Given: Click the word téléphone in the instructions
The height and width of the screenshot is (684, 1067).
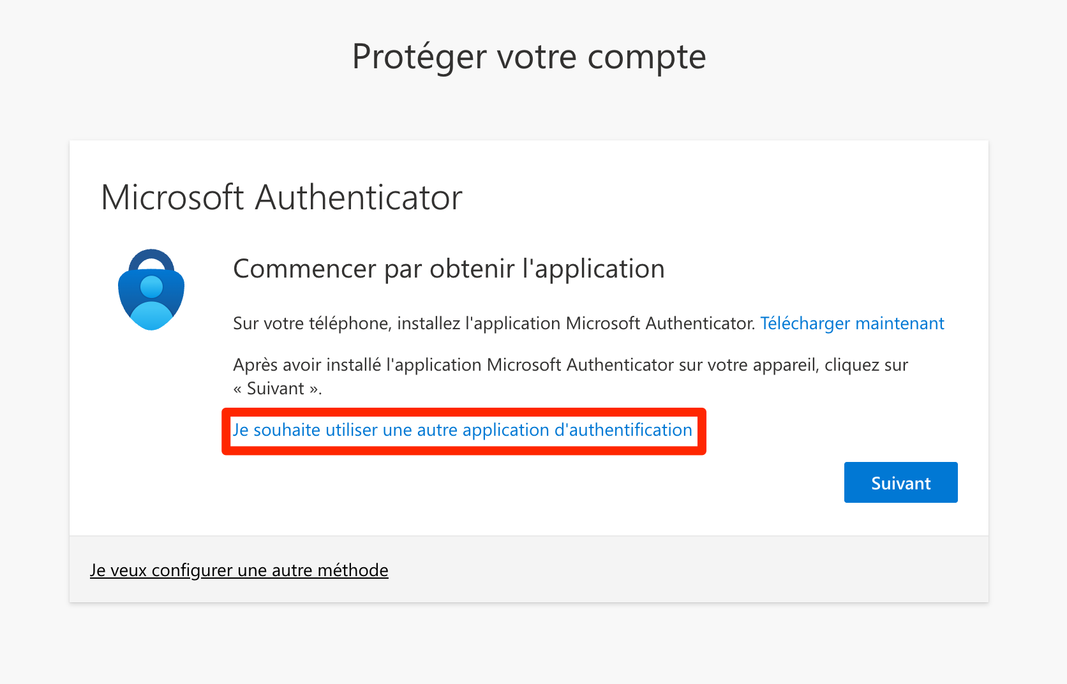Looking at the screenshot, I should tap(349, 323).
